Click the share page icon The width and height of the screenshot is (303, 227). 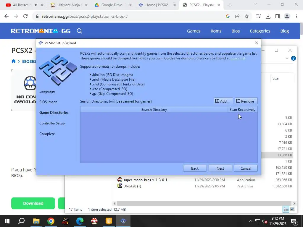click(x=237, y=17)
